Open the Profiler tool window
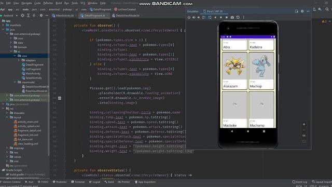 124,182
